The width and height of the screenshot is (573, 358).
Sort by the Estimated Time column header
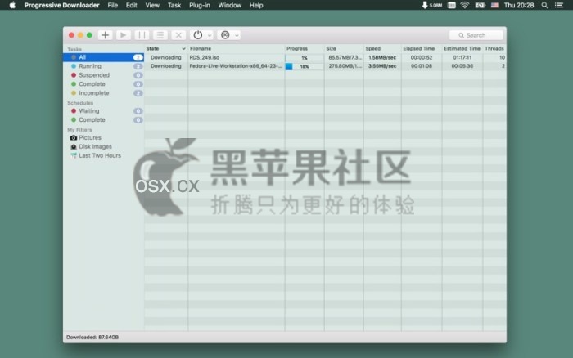pyautogui.click(x=462, y=48)
